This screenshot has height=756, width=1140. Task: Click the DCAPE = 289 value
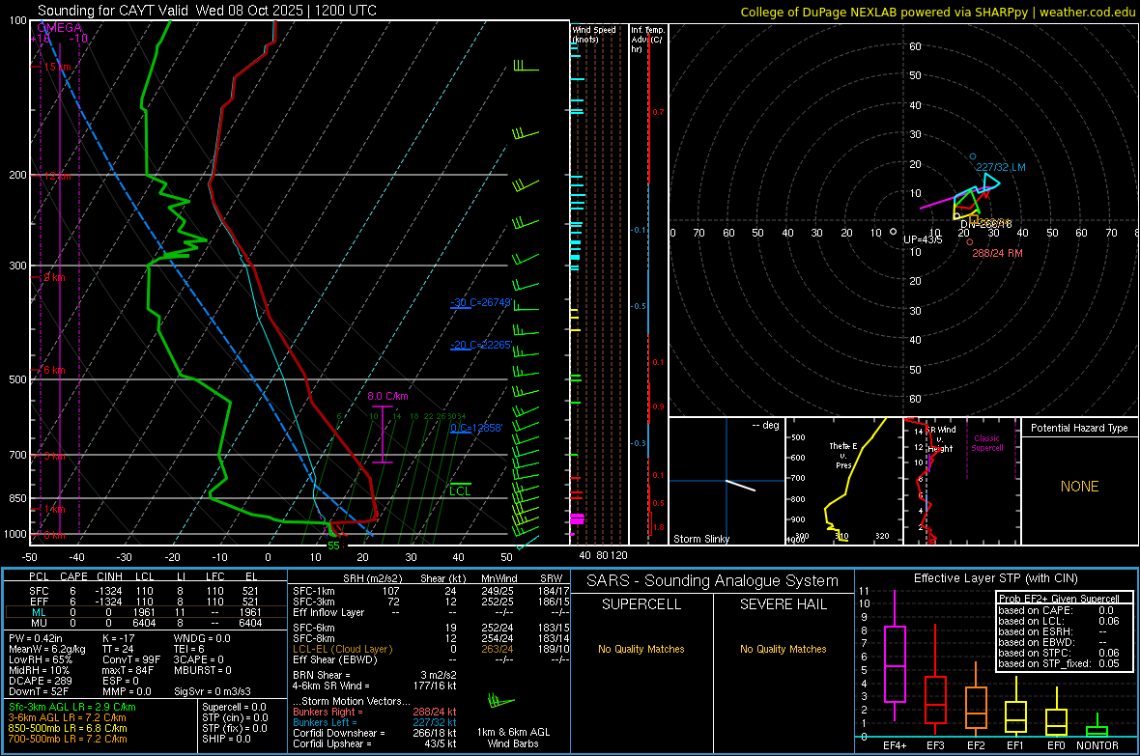click(x=40, y=681)
